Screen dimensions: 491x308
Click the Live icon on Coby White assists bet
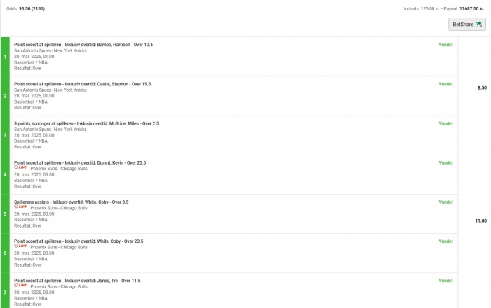pos(20,206)
